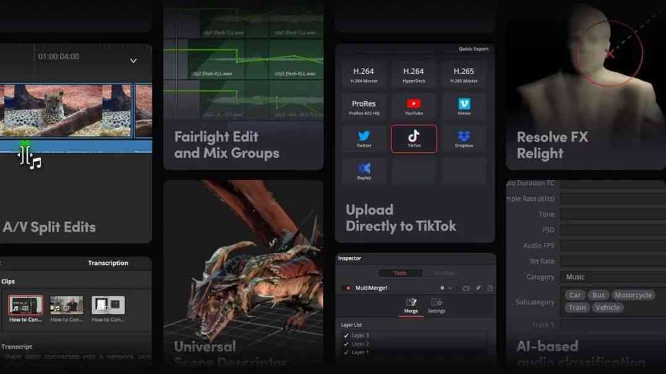Select the white document clip thumbnail
The height and width of the screenshot is (374, 666).
(108, 305)
